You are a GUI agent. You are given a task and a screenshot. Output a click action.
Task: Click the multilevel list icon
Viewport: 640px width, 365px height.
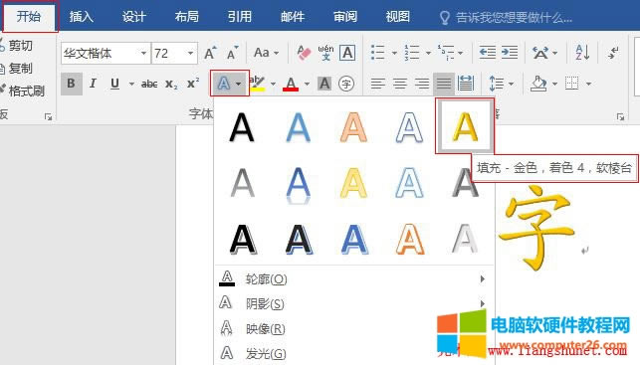click(x=446, y=53)
